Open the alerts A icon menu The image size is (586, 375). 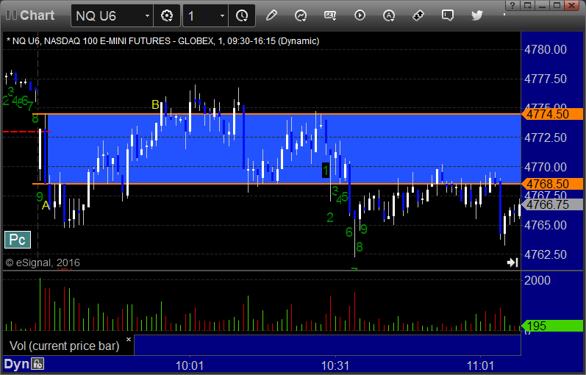tap(389, 15)
